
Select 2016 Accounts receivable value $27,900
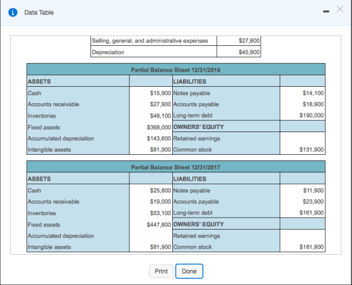[x=160, y=104]
